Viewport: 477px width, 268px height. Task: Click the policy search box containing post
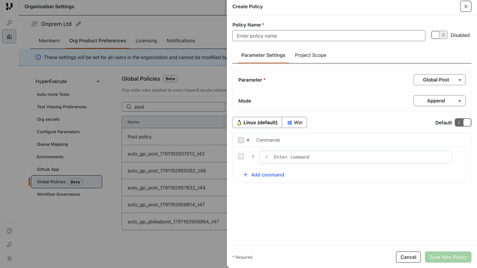[x=174, y=107]
